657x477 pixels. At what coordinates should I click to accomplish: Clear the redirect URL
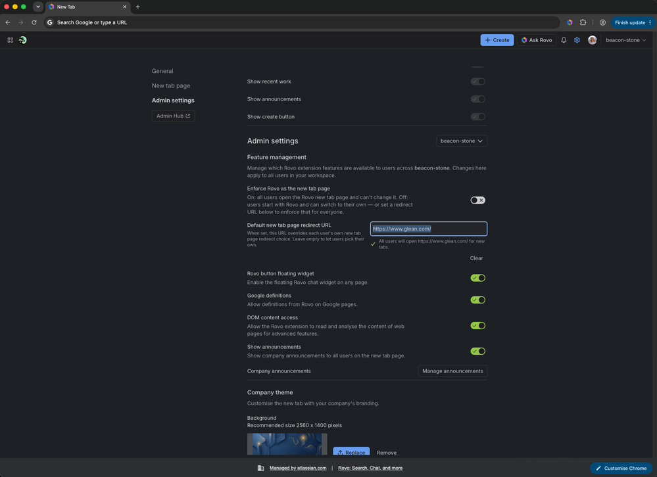[x=476, y=258]
